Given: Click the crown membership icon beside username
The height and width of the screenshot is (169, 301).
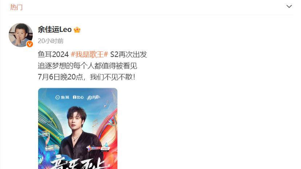Looking at the screenshot, I should pyautogui.click(x=77, y=30).
